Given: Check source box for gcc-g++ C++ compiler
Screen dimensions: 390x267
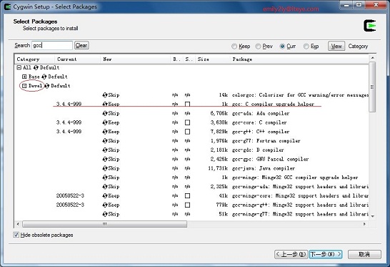Looking at the screenshot, I should click(188, 132).
